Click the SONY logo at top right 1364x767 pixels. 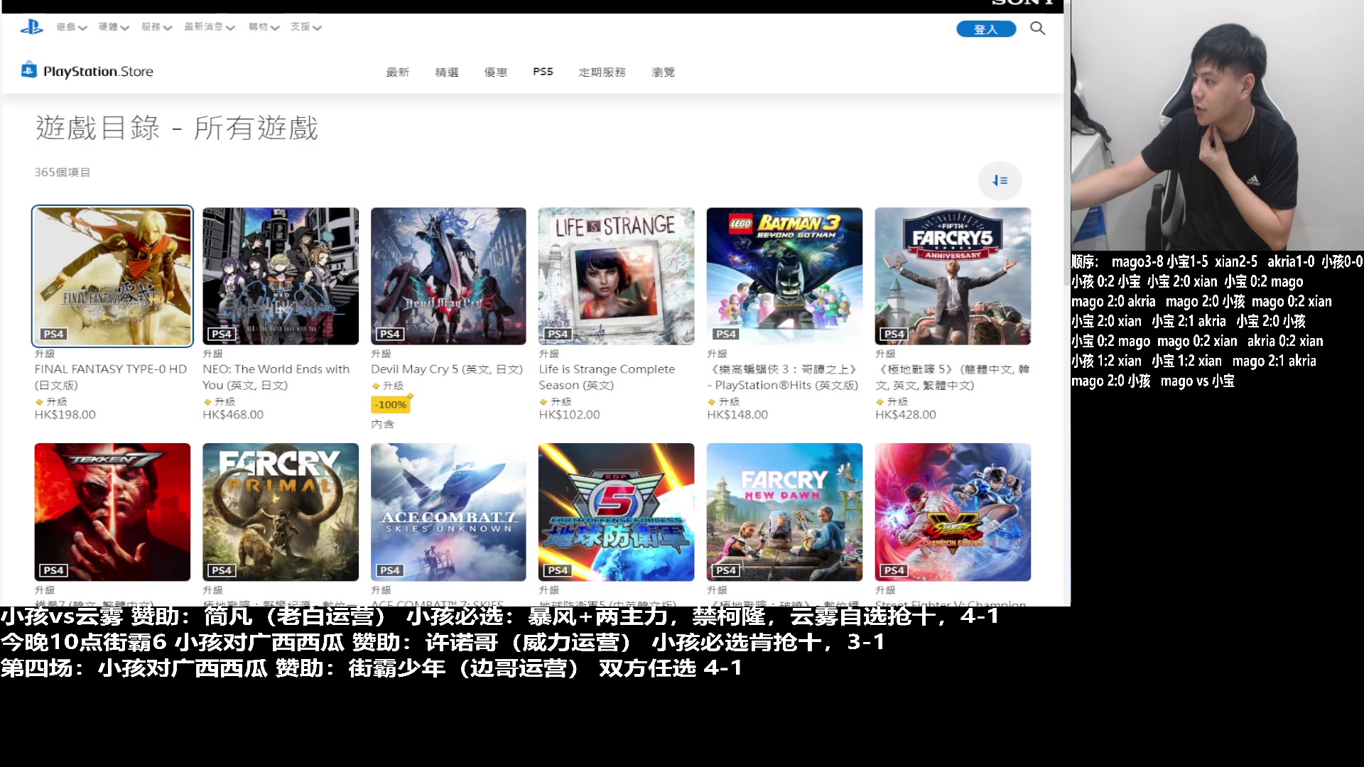[x=1021, y=4]
